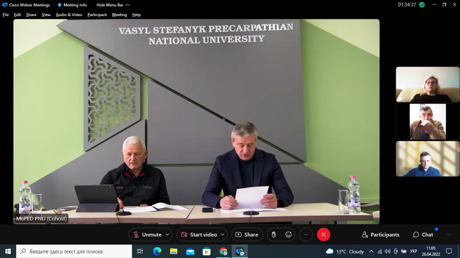Toggle the Participants panel
Viewport: 460px width, 258px height.
tap(380, 235)
